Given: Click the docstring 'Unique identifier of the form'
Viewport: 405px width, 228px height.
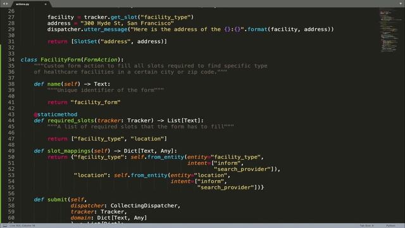Looking at the screenshot, I should click(x=106, y=90).
